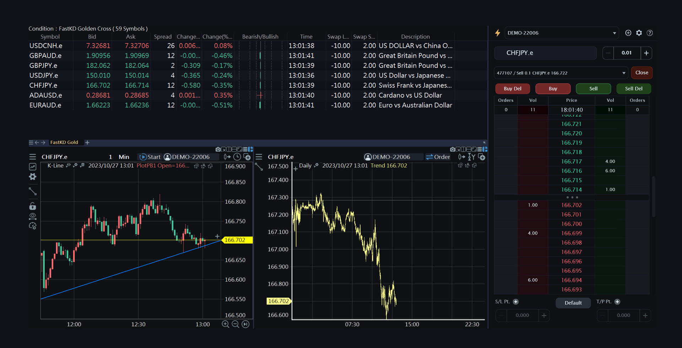Click the add-chart overlay icon in K-Line toolbar

(x=247, y=157)
